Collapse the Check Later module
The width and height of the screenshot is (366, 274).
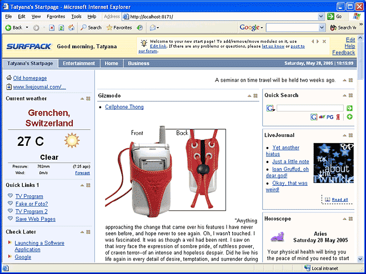pyautogui.click(x=82, y=232)
